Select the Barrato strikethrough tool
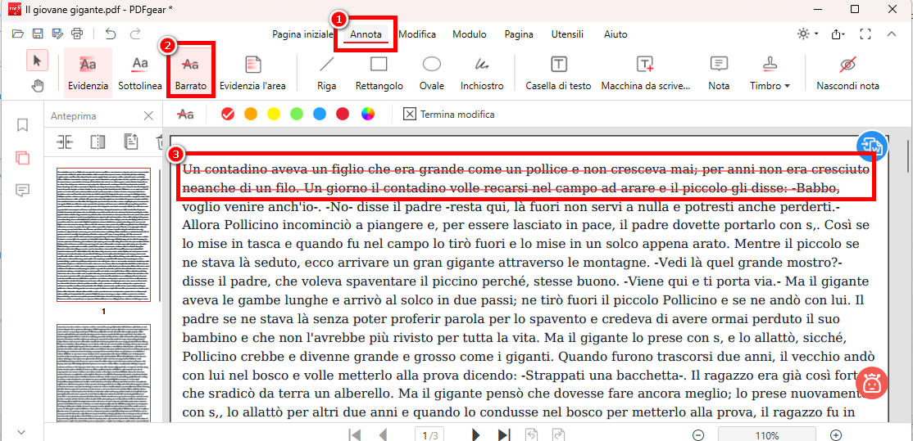This screenshot has height=441, width=913. click(190, 71)
